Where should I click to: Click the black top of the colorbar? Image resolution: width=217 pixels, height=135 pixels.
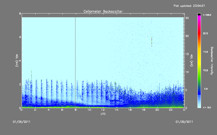(x=199, y=14)
